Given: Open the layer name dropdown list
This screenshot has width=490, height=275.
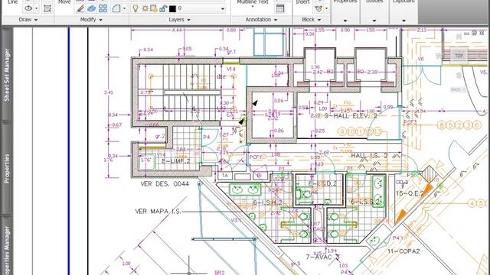Looking at the screenshot, I should (x=223, y=8).
